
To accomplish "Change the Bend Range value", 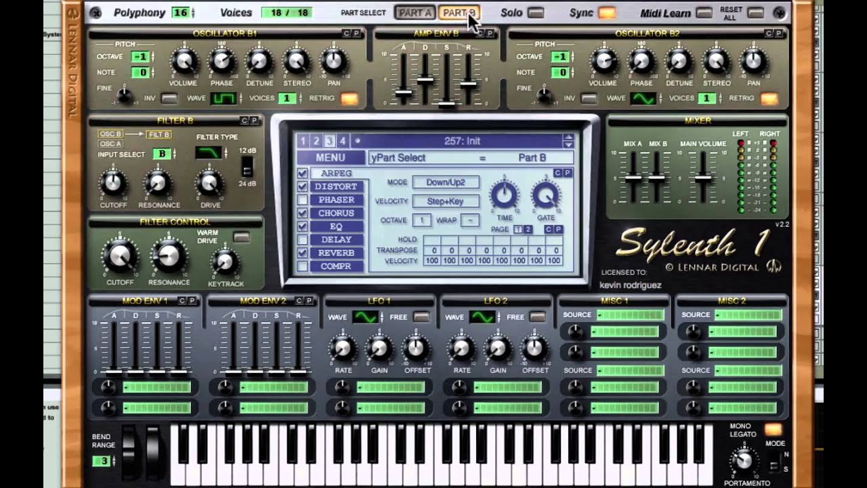I will click(101, 462).
